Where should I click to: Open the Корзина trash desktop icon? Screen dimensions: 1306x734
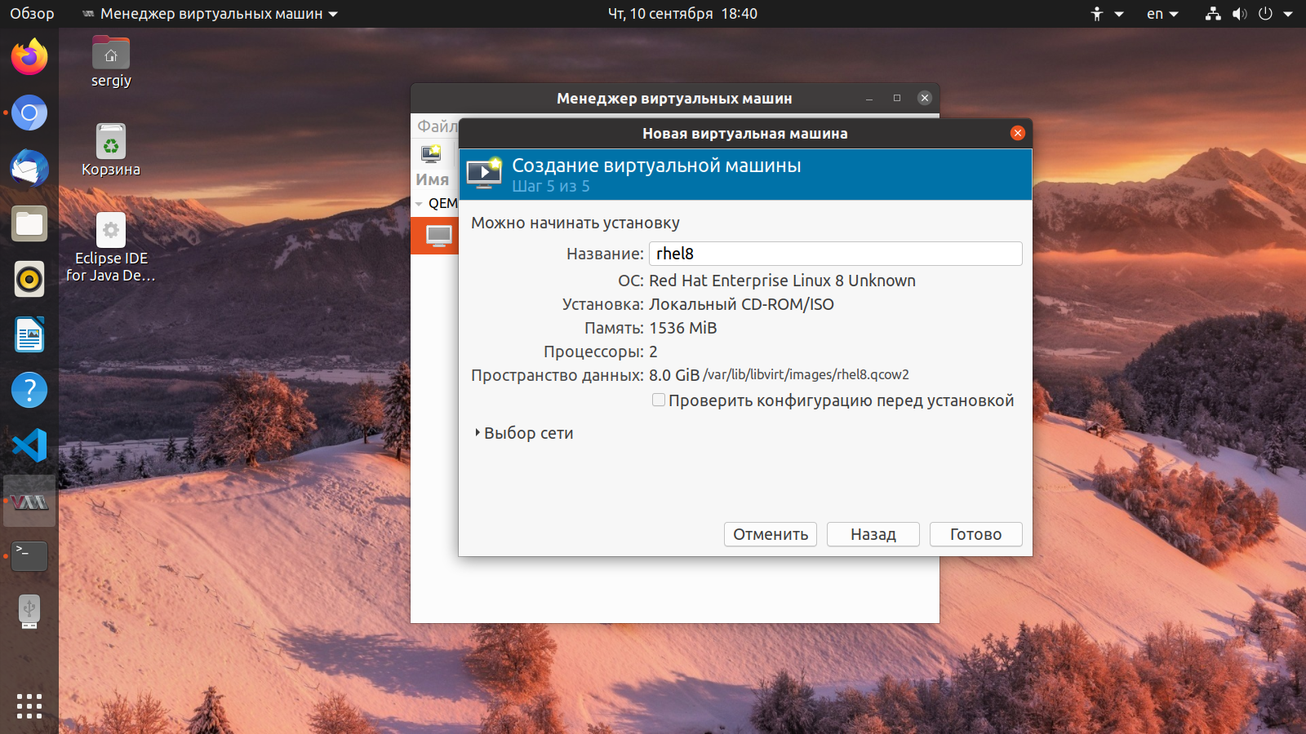pyautogui.click(x=111, y=150)
